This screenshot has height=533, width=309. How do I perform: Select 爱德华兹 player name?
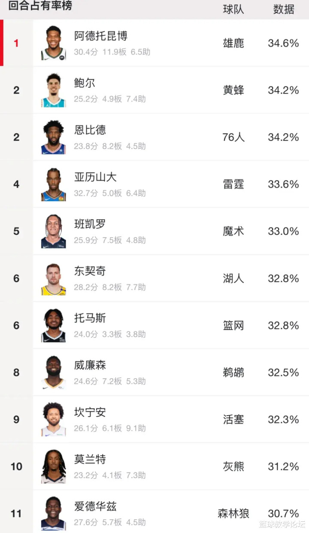coord(95,506)
